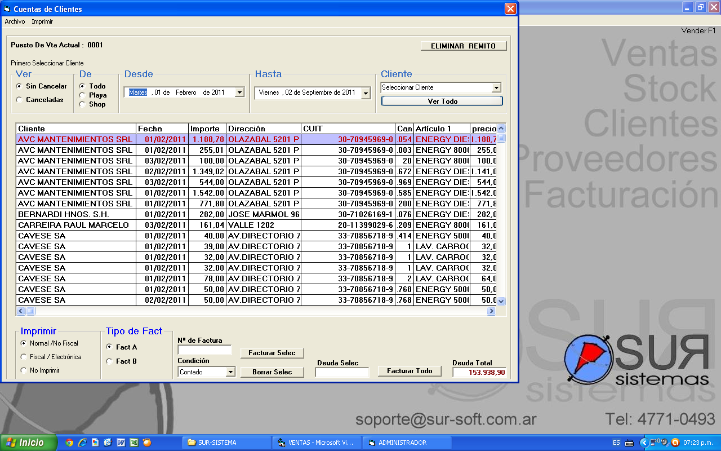Click the Deuda Total value field
Screen dimensions: 721x451
[479, 373]
